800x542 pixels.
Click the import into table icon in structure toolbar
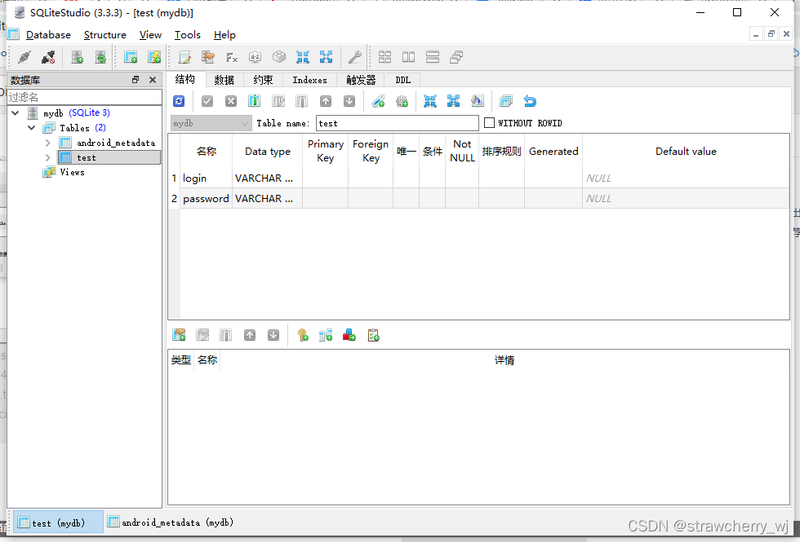pyautogui.click(x=429, y=101)
